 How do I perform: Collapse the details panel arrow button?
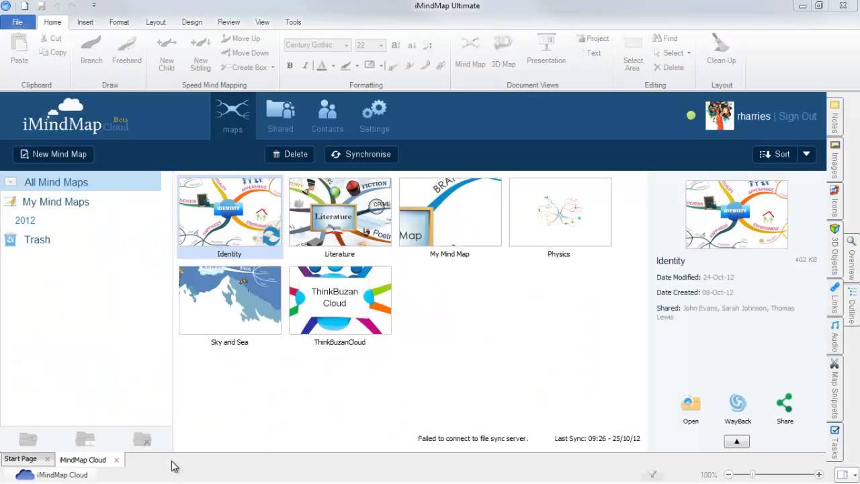(x=736, y=442)
